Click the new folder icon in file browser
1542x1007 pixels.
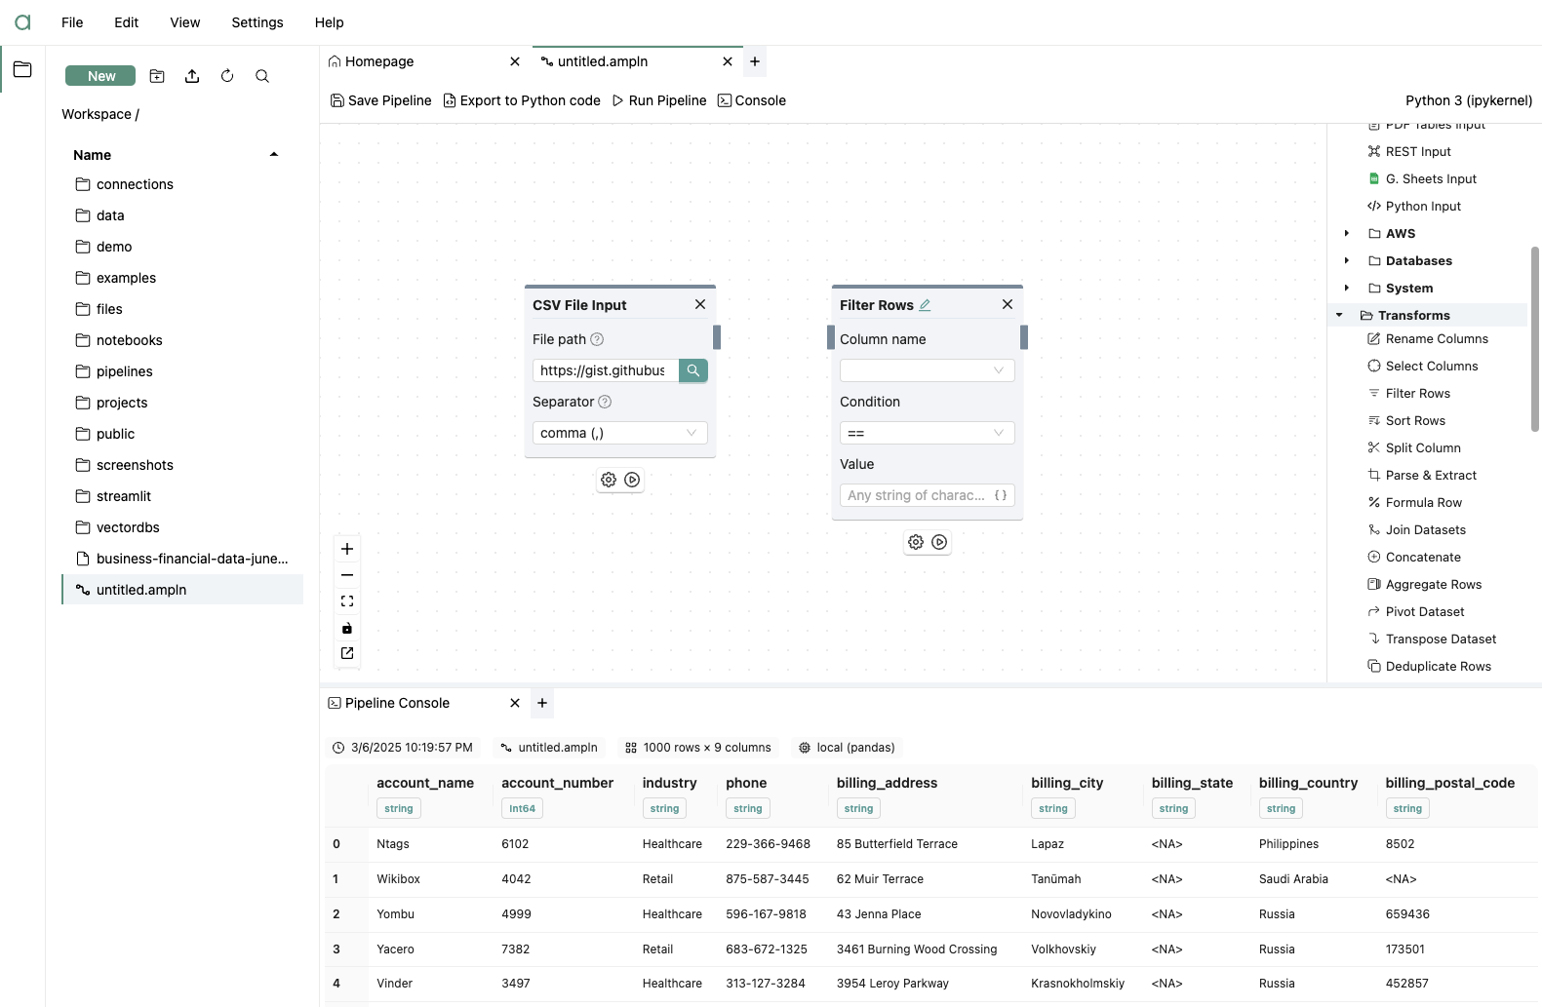(157, 76)
